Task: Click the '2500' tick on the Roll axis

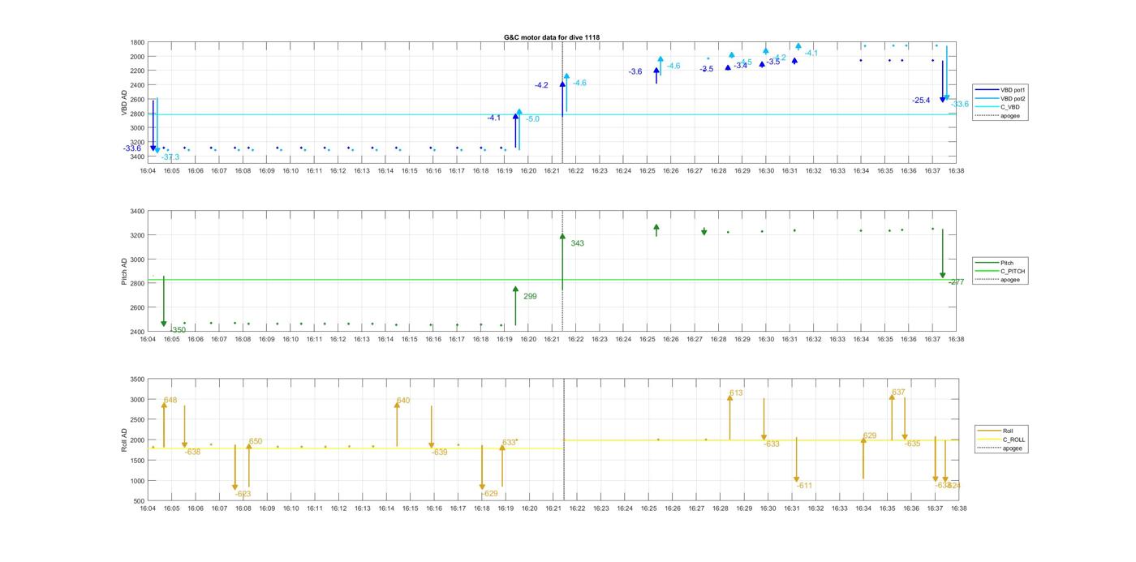Action: (x=137, y=420)
